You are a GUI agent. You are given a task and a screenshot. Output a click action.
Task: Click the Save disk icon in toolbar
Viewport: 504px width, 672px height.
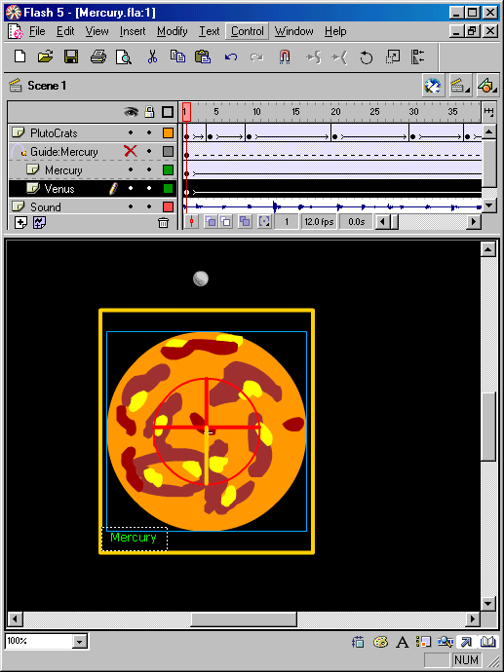pos(71,56)
